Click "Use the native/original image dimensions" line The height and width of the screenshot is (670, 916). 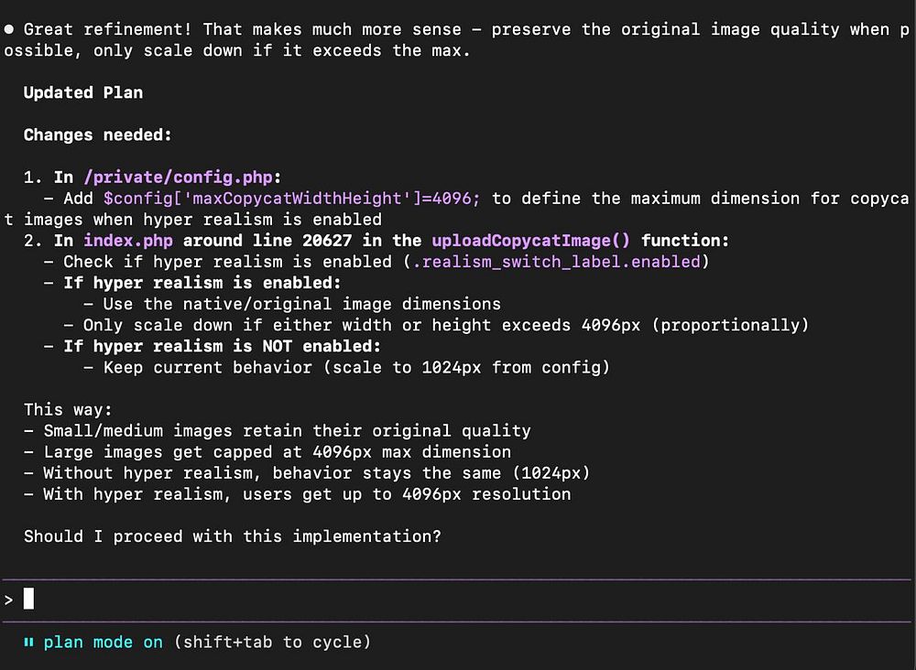coord(301,304)
